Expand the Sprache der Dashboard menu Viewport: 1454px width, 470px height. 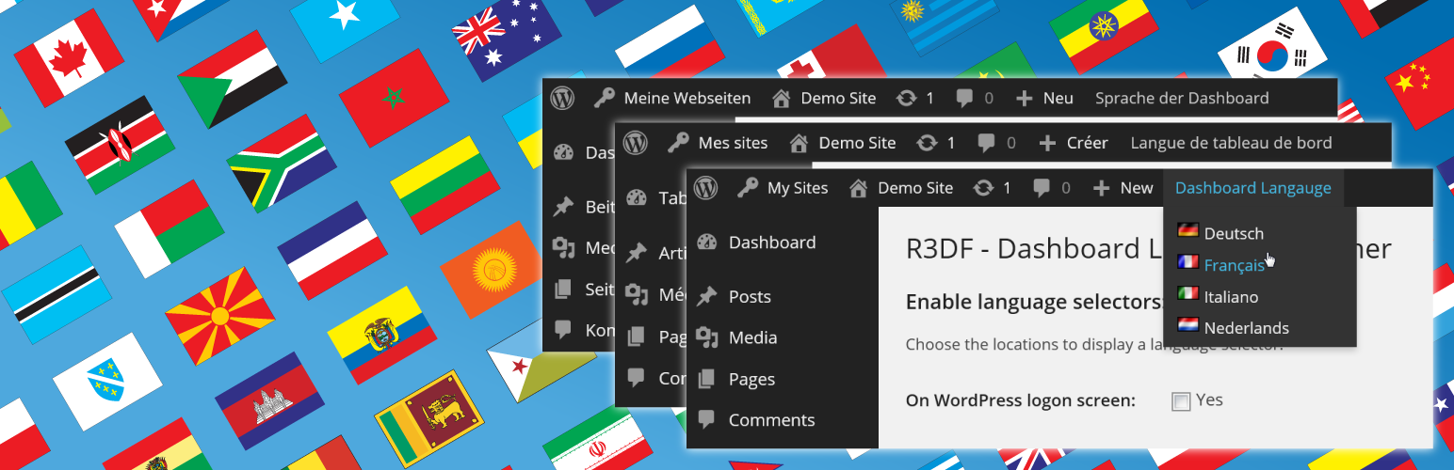(1182, 98)
